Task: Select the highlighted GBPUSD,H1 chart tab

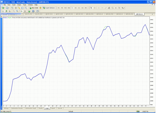Action: tap(139, 14)
